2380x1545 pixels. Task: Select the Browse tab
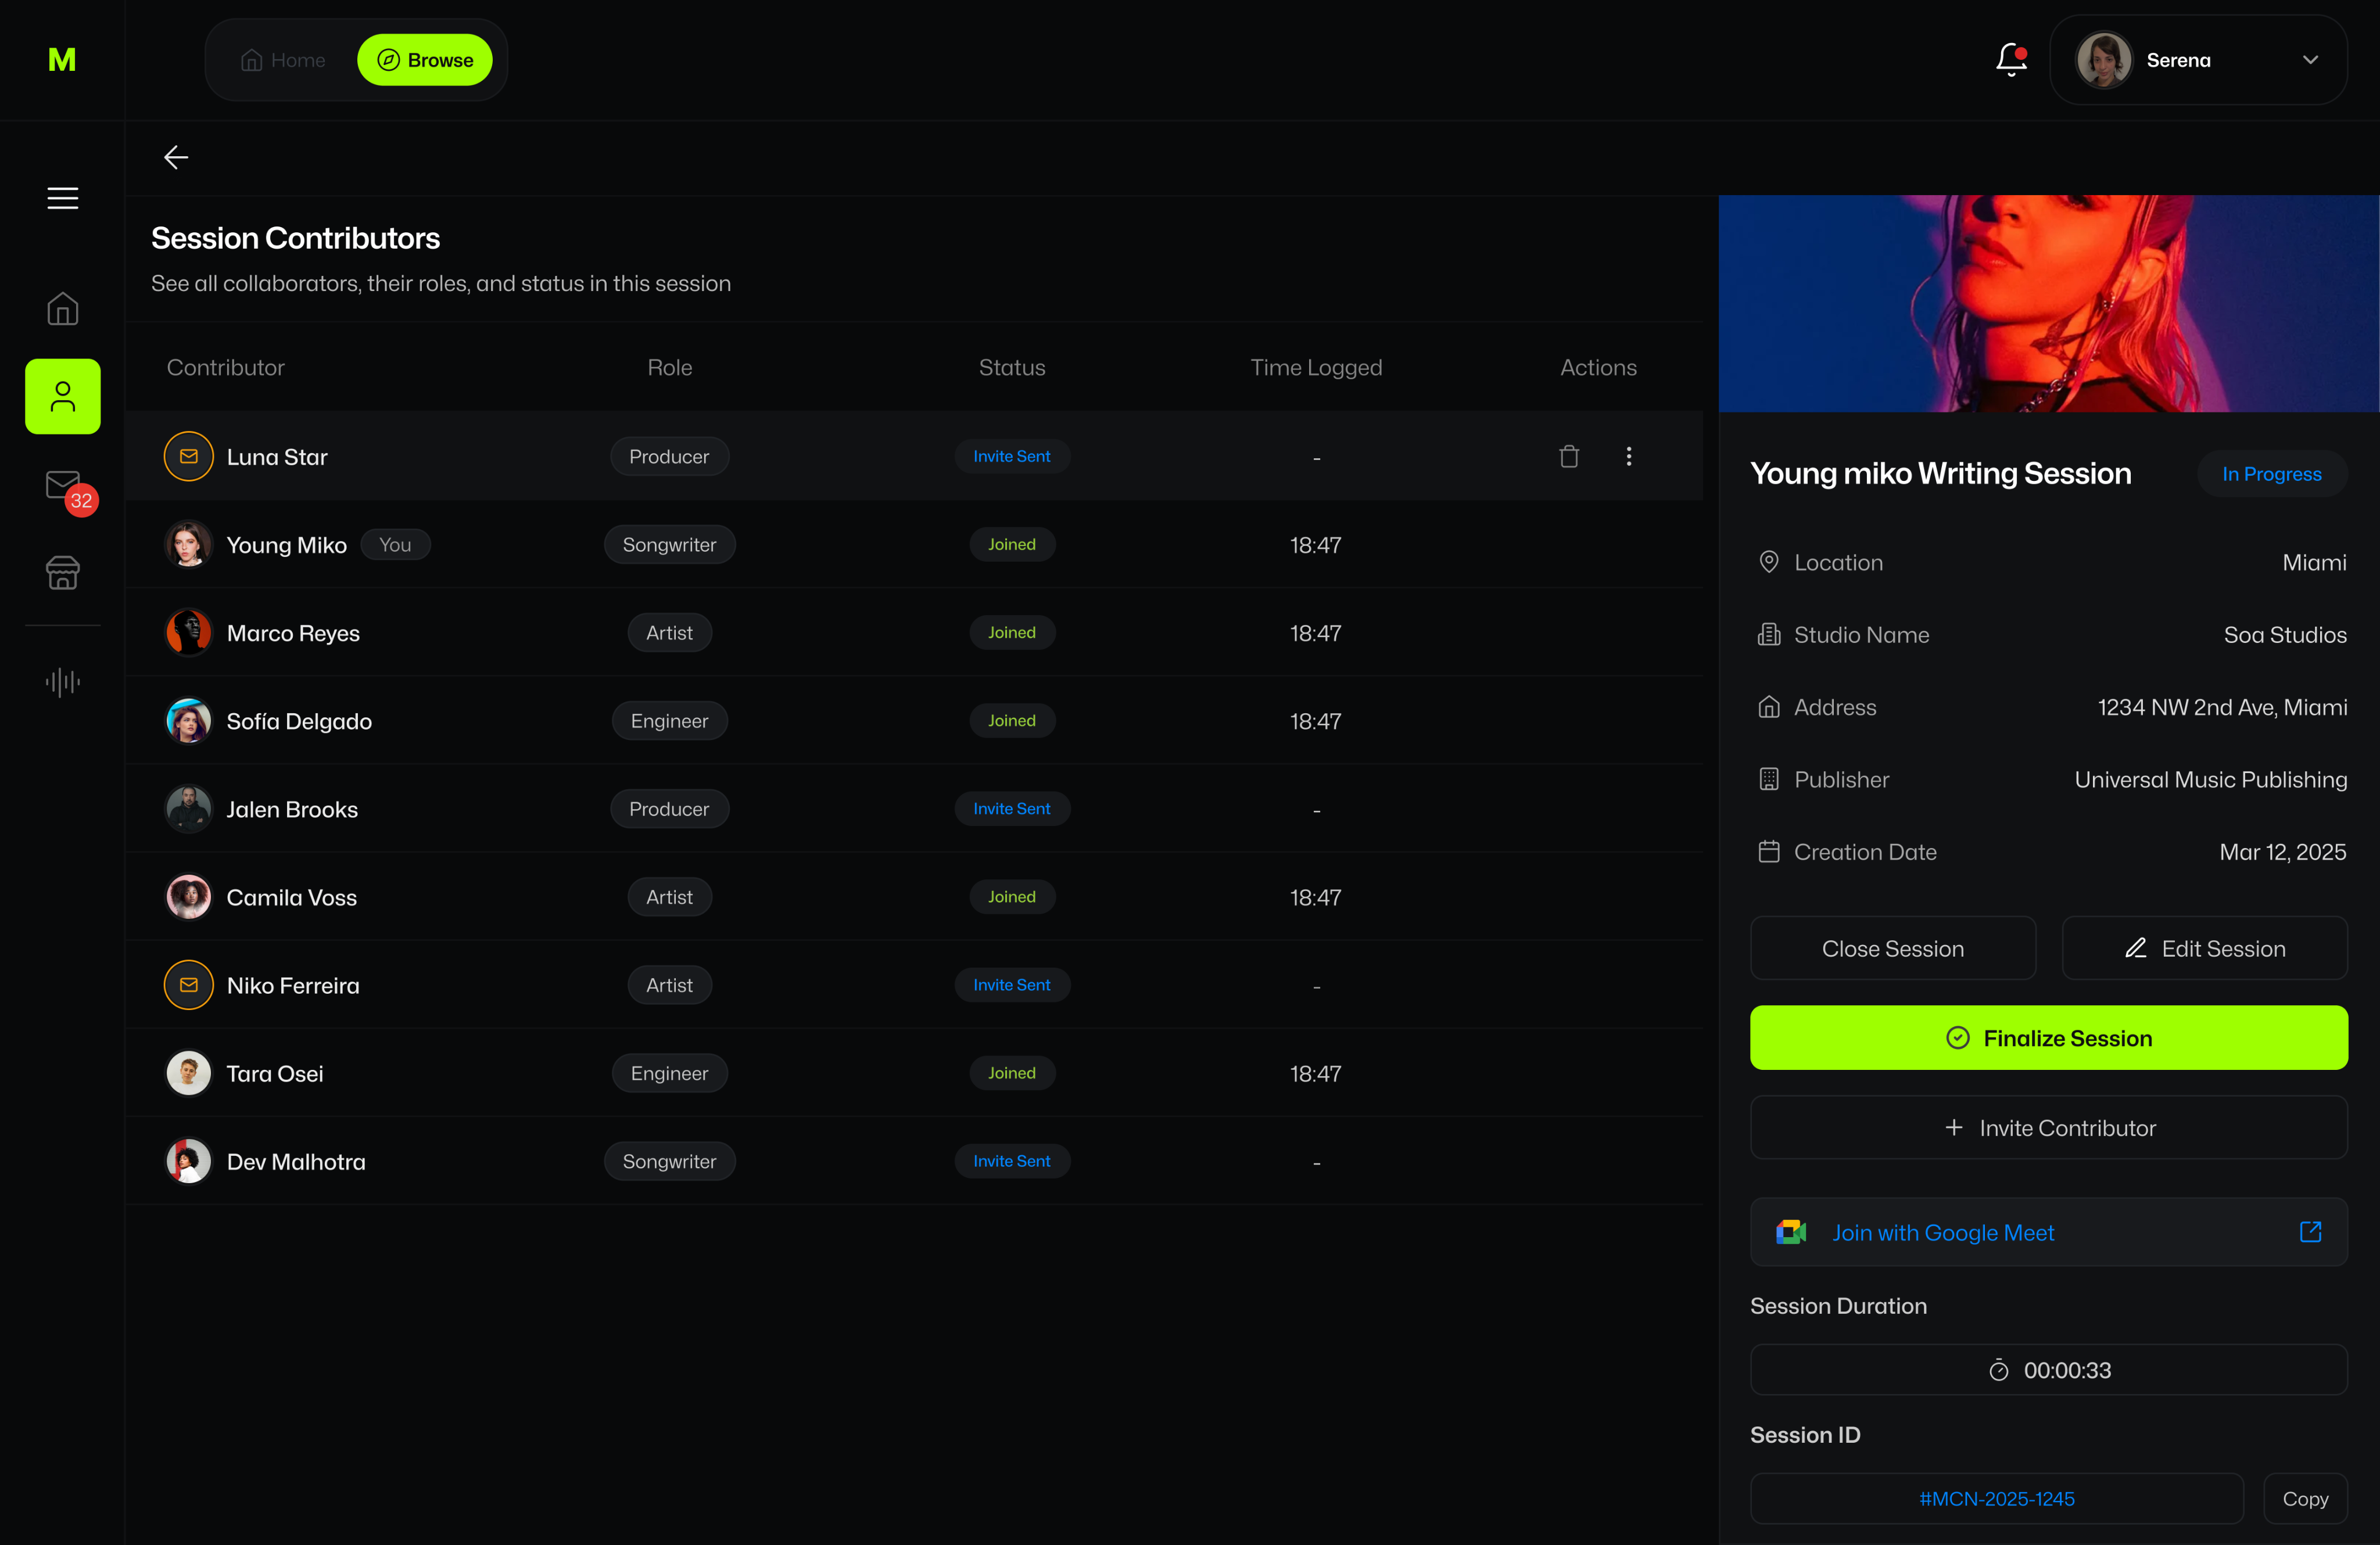tap(424, 60)
